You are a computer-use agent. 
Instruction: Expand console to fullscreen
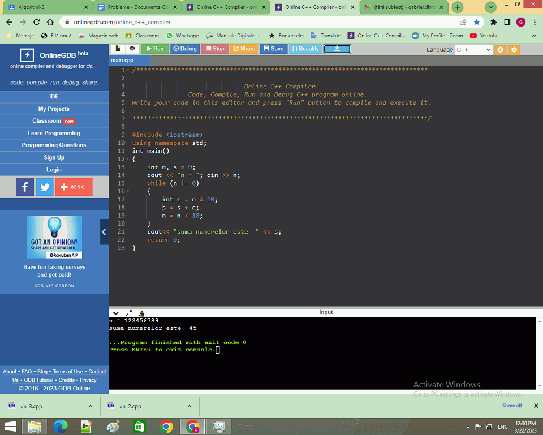pos(128,313)
